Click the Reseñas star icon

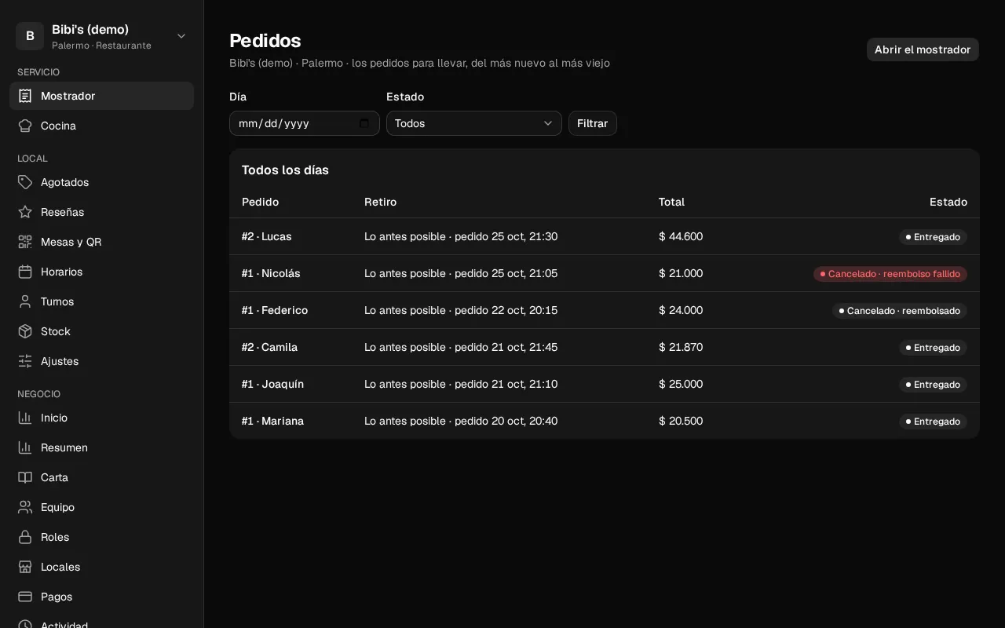25,212
